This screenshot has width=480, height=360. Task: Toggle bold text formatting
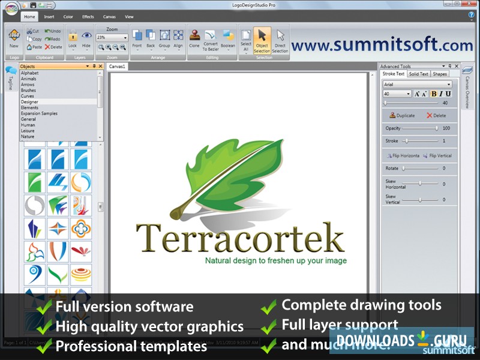434,94
